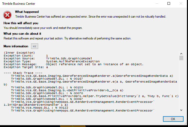Click the stack trace scrollbar thumb
Viewport: 188px width, 127px height.
(x=181, y=58)
